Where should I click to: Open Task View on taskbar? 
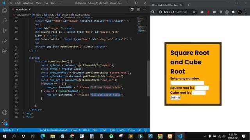click(33, 136)
